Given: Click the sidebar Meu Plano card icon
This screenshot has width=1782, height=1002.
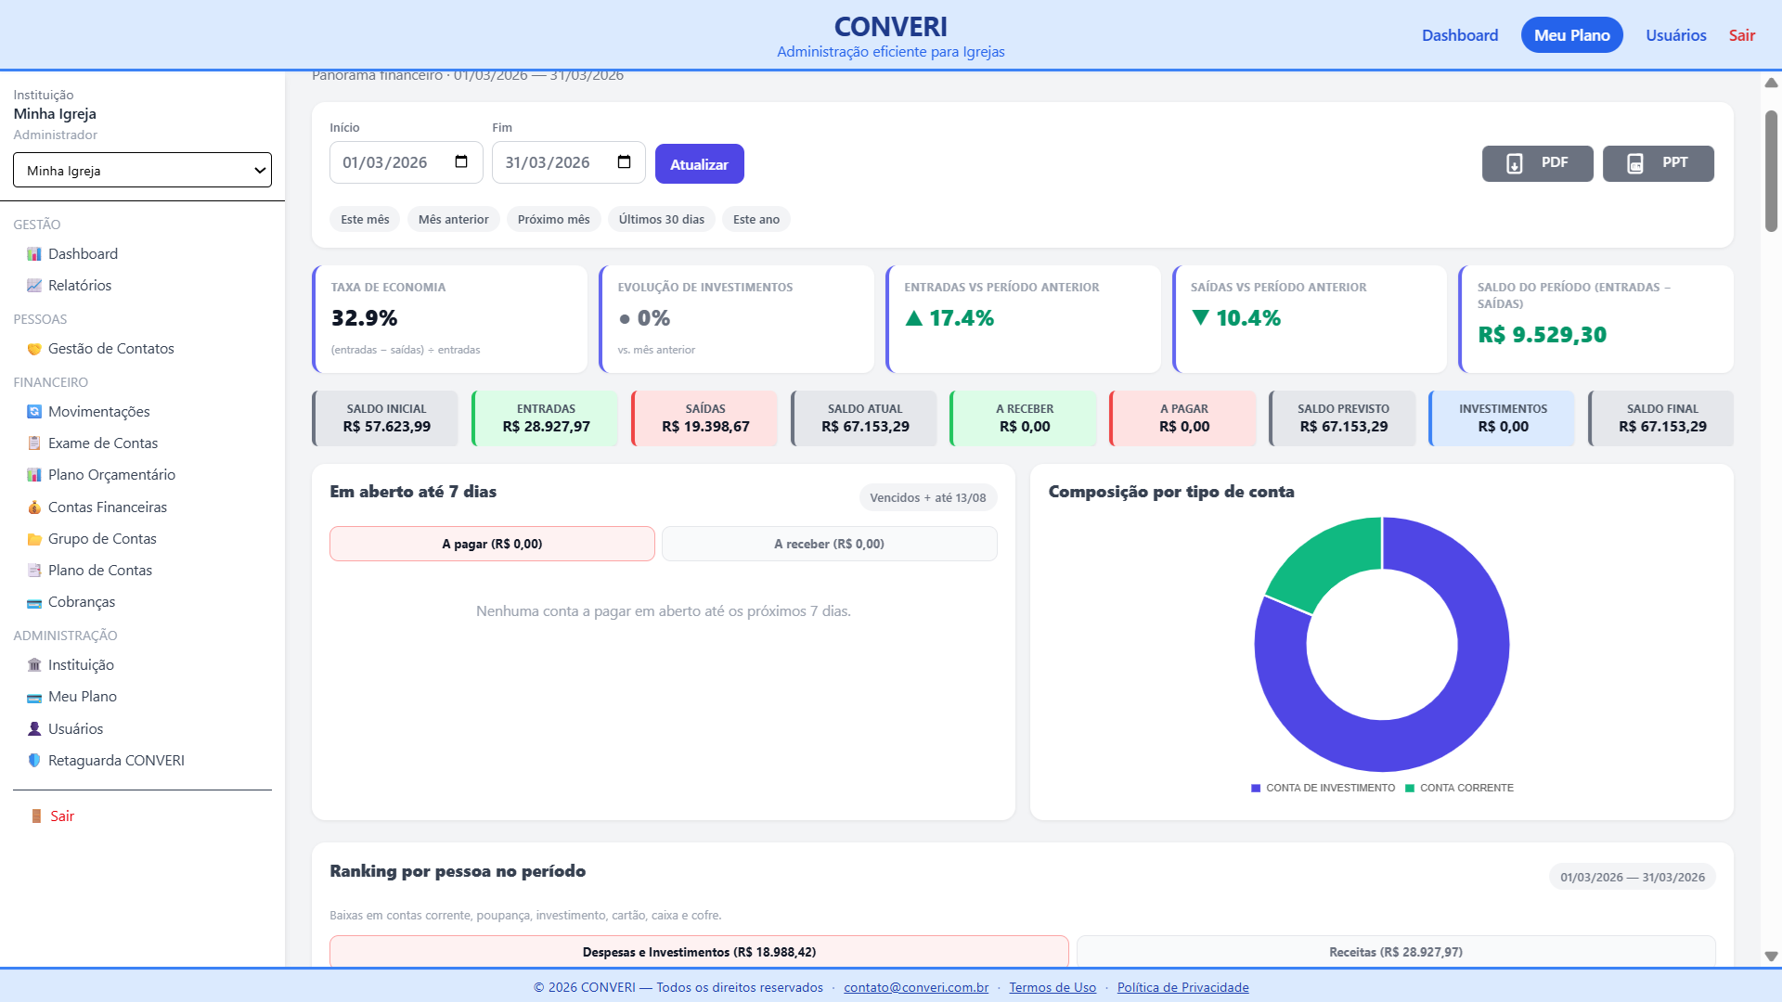Looking at the screenshot, I should pyautogui.click(x=34, y=698).
